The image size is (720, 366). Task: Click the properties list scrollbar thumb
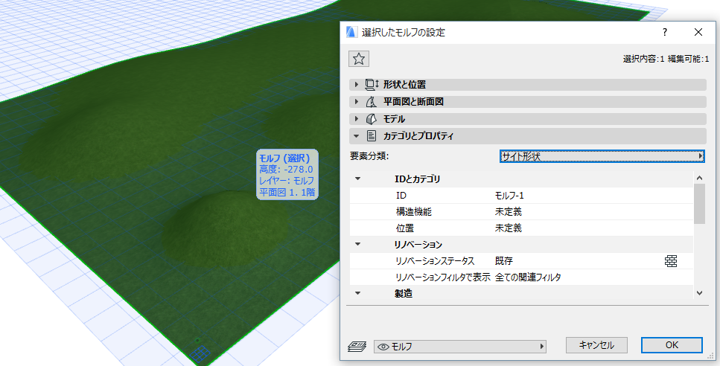click(699, 204)
